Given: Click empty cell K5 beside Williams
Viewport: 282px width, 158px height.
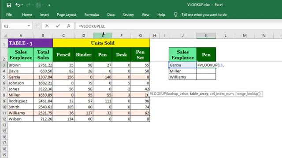Looking at the screenshot, I should 206,77.
